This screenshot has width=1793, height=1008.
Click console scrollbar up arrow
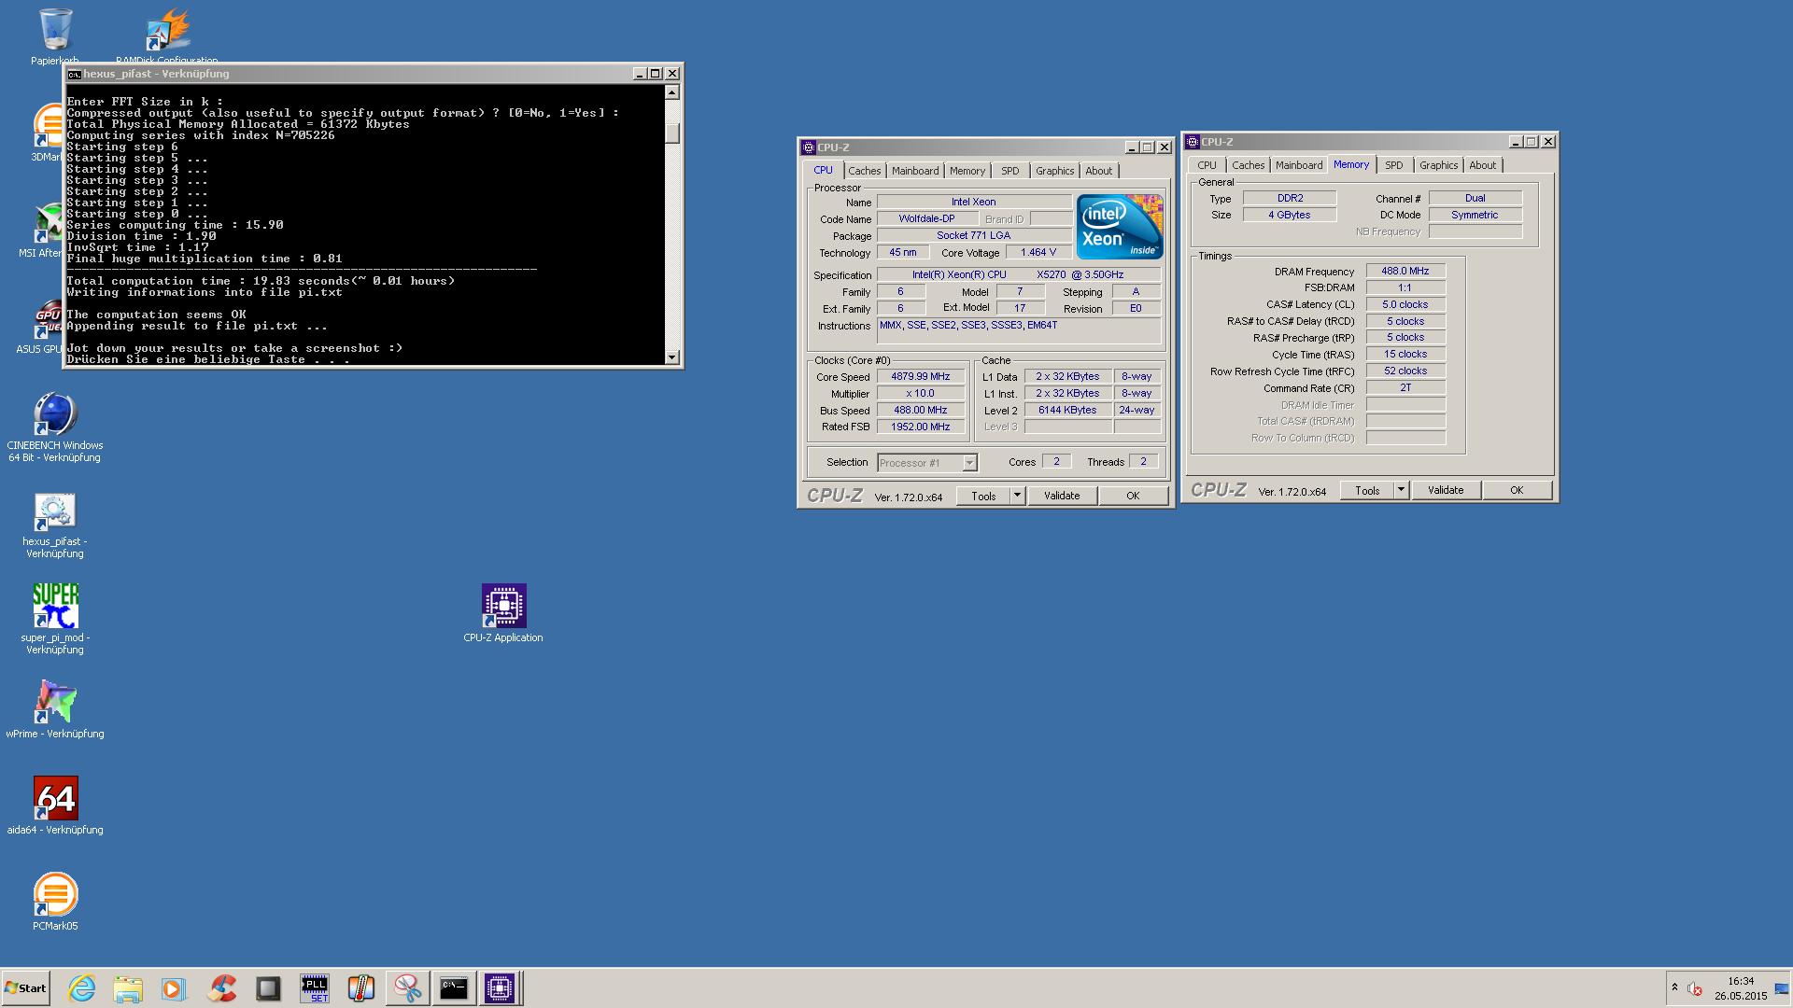(672, 92)
